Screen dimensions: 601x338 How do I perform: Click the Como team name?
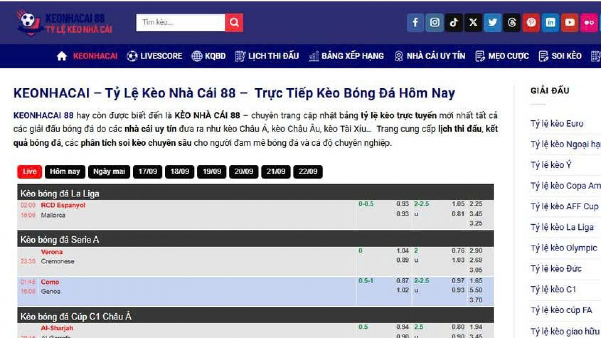coord(50,282)
